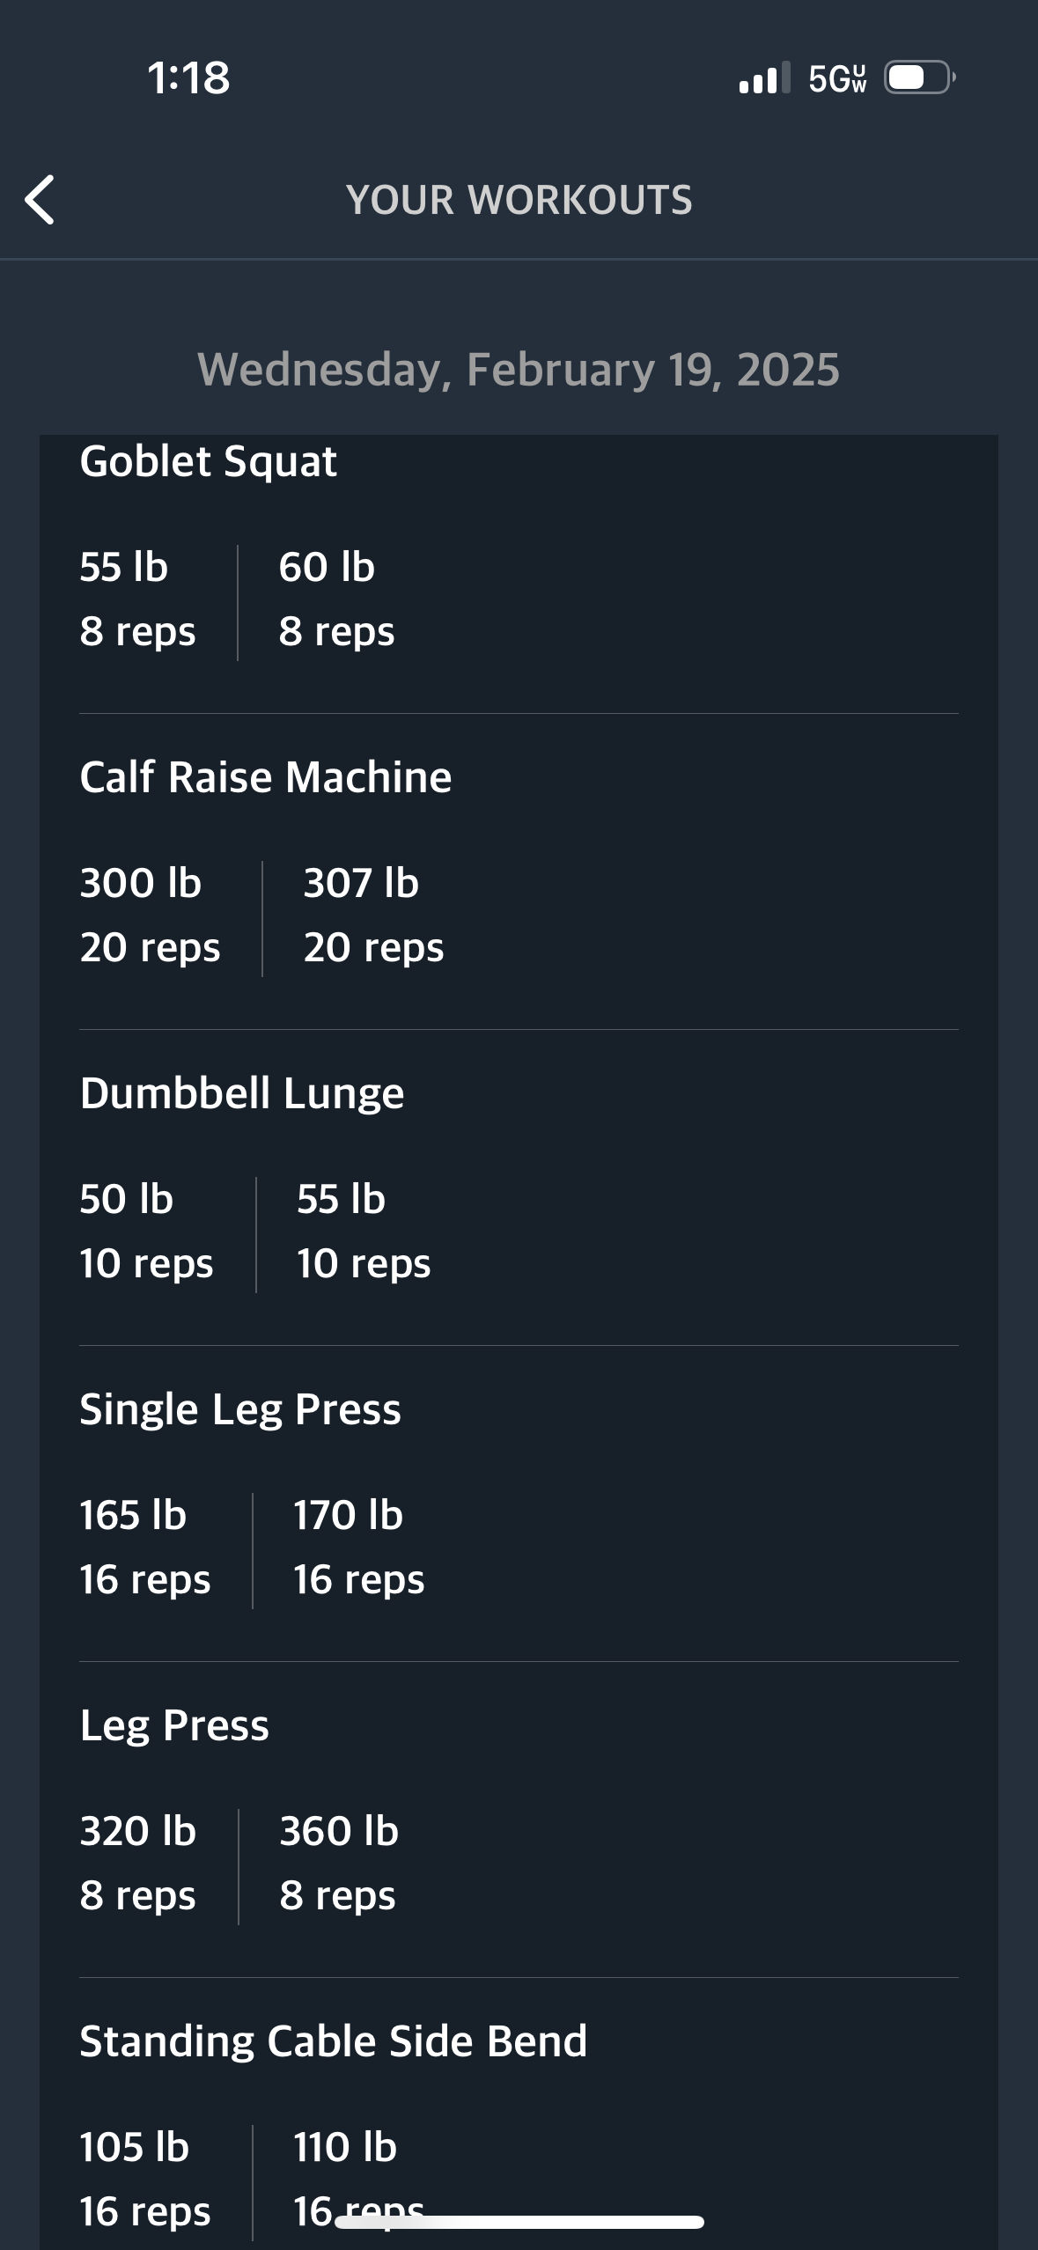Select the 50 lb Dumbbell Lunge set
This screenshot has height=2250, width=1038.
pyautogui.click(x=146, y=1232)
